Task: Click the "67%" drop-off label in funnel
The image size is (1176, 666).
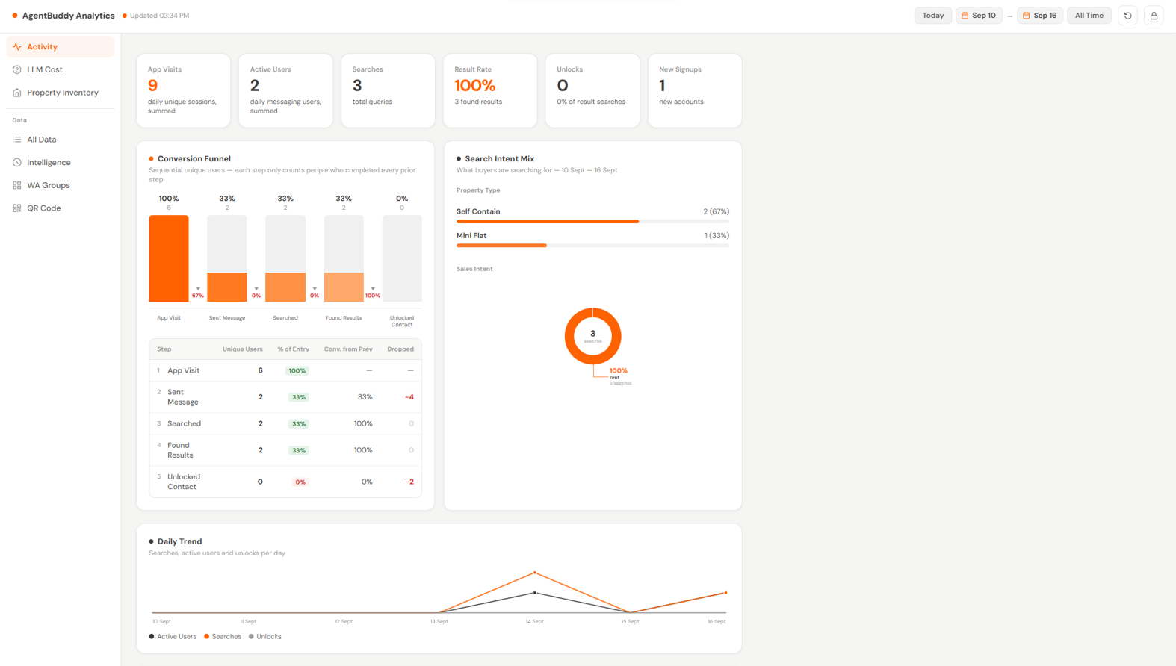Action: (x=198, y=296)
